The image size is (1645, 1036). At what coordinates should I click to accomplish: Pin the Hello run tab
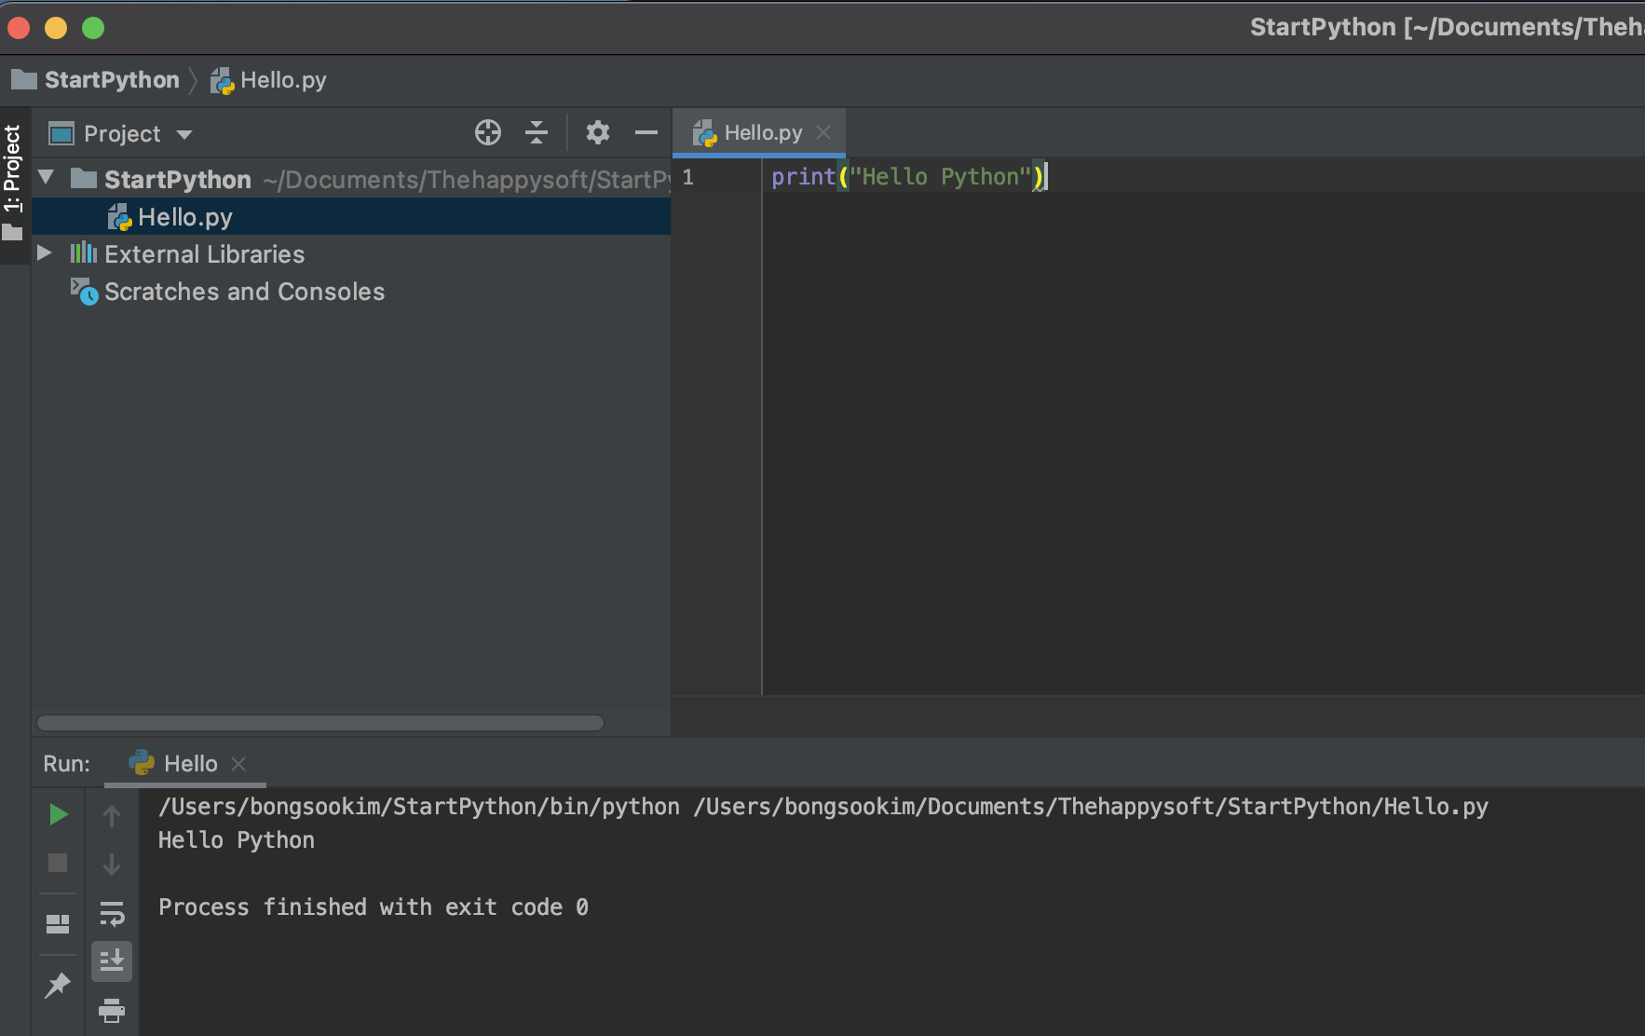pyautogui.click(x=58, y=985)
